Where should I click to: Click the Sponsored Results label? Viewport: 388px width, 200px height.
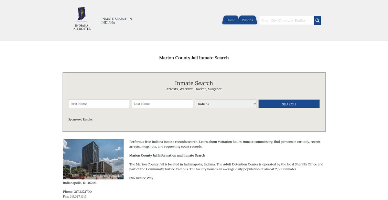pos(80,120)
